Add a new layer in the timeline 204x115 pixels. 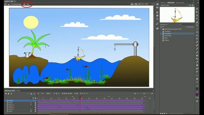click(6, 94)
